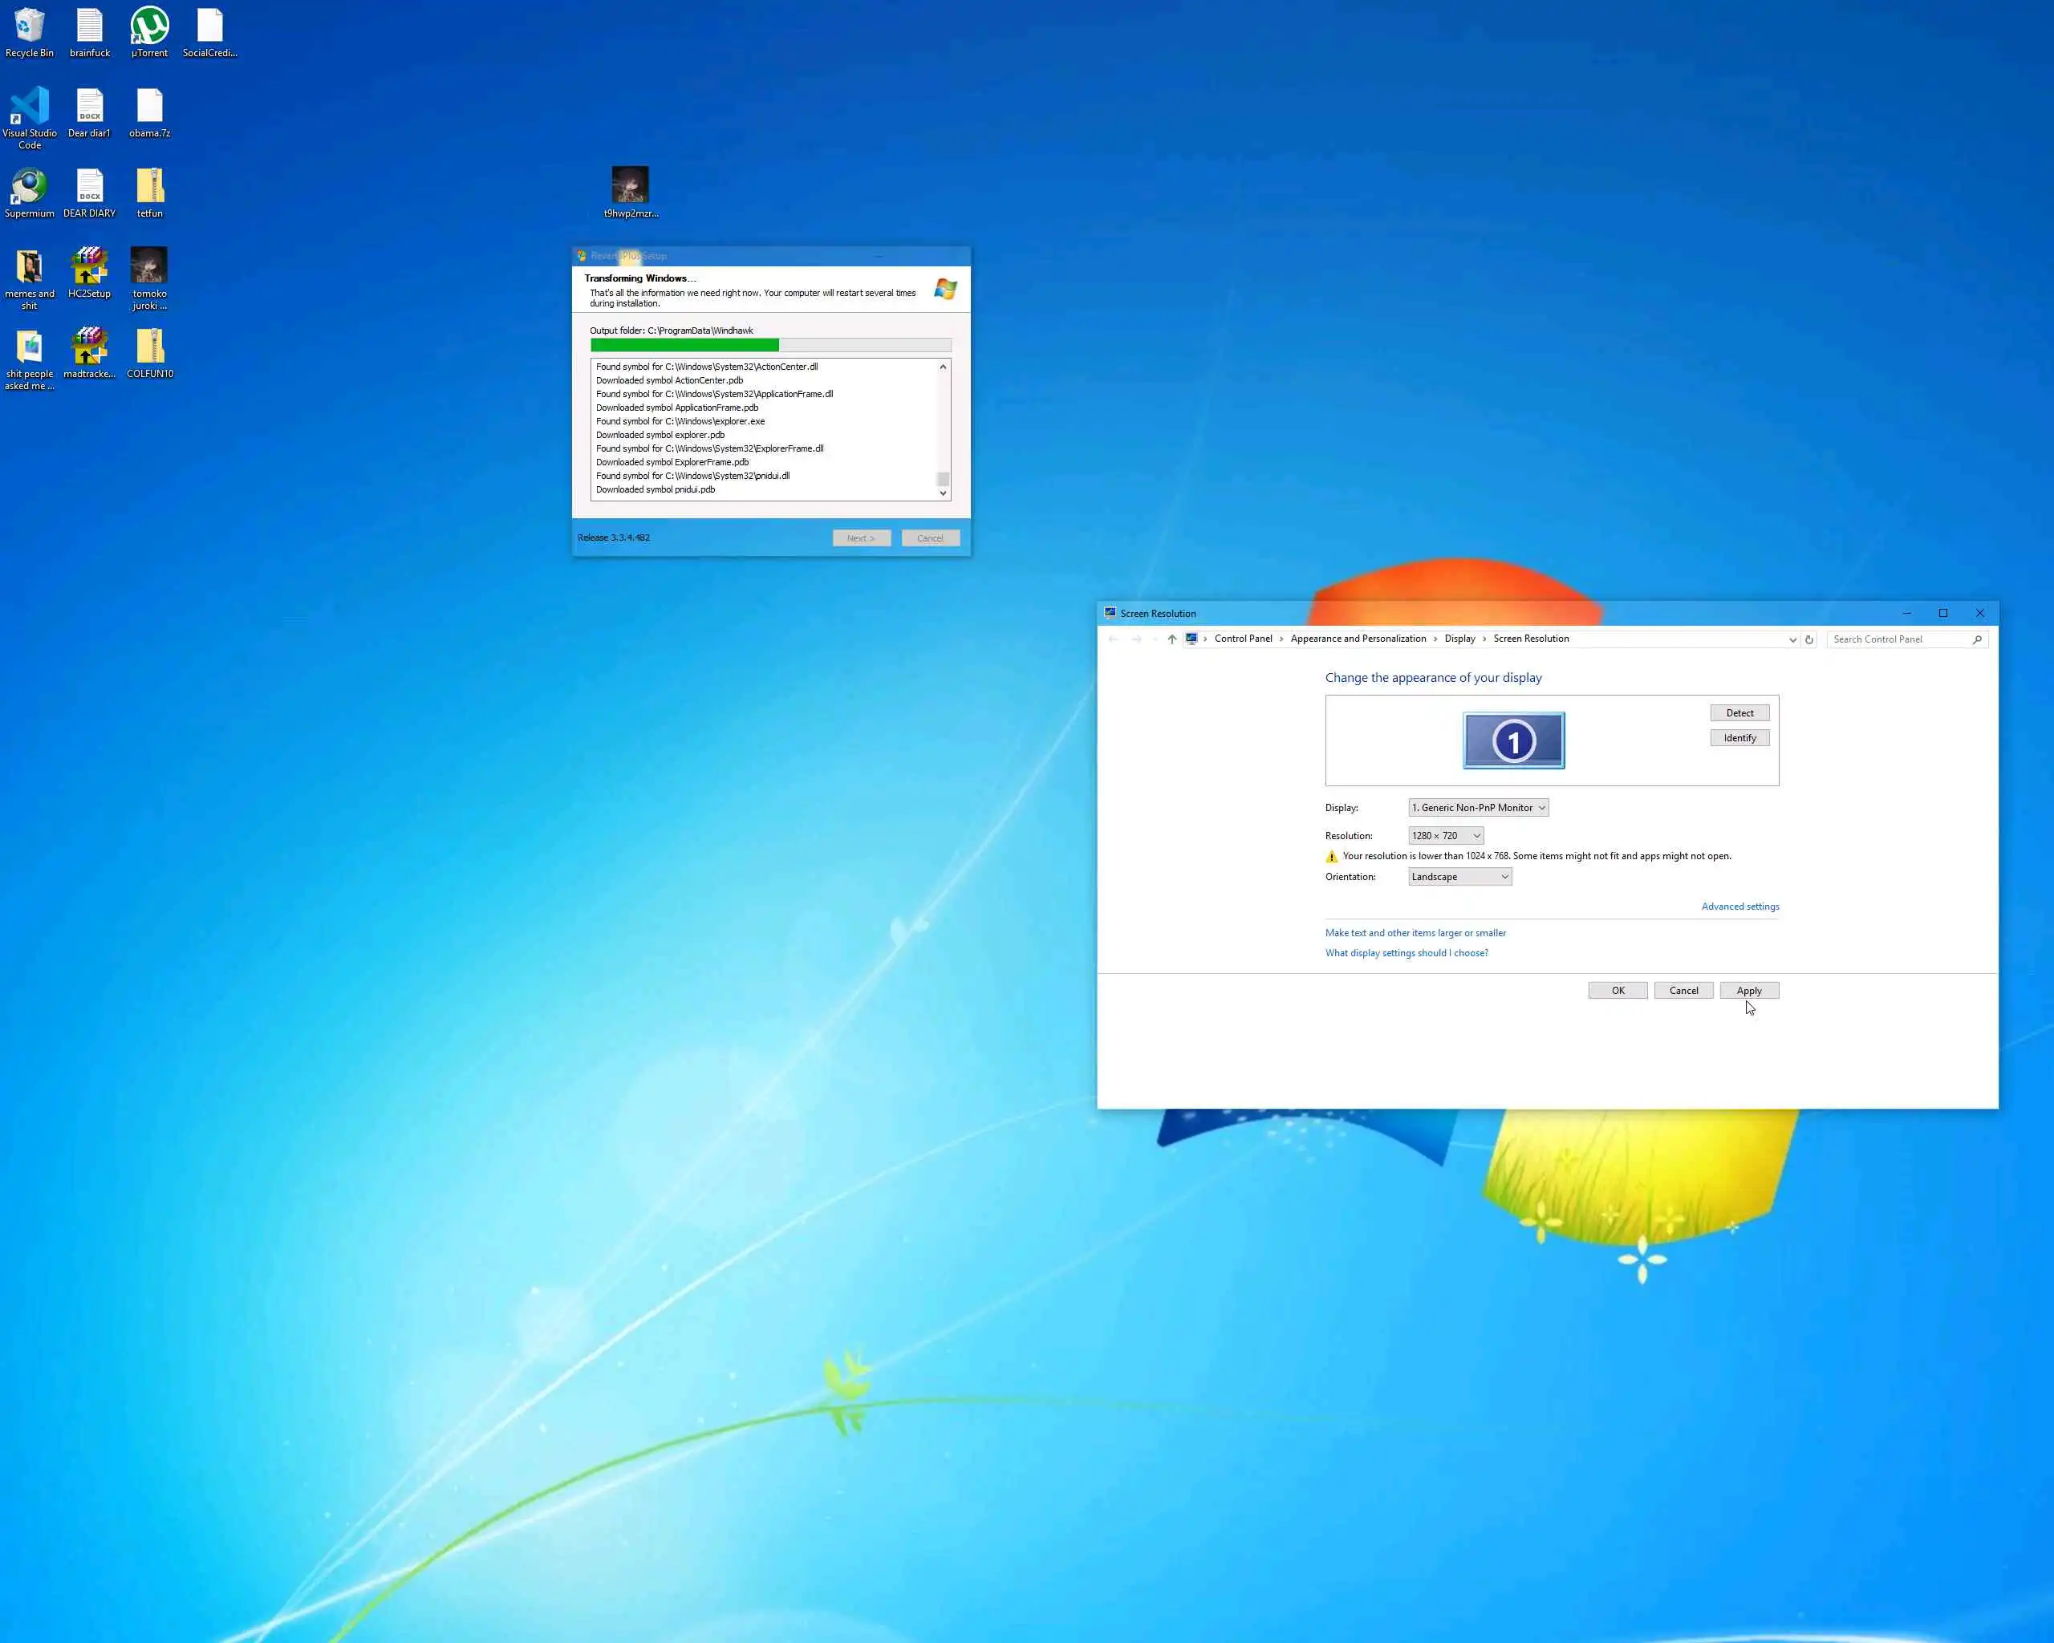Click the Display breadcrumb item
Viewport: 2054px width, 1643px height.
(x=1459, y=639)
